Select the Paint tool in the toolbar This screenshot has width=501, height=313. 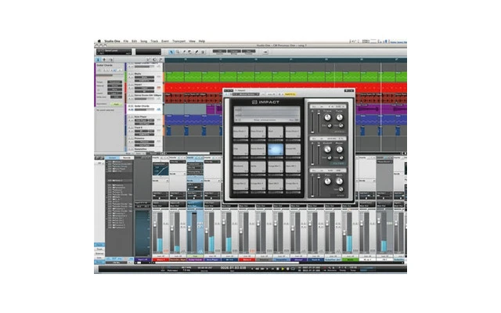point(196,52)
